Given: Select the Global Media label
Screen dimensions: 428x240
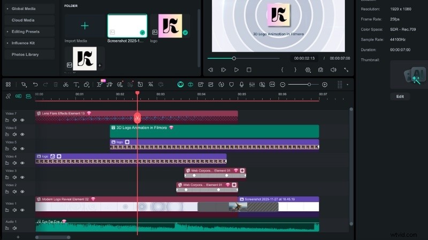Looking at the screenshot, I should [24, 9].
